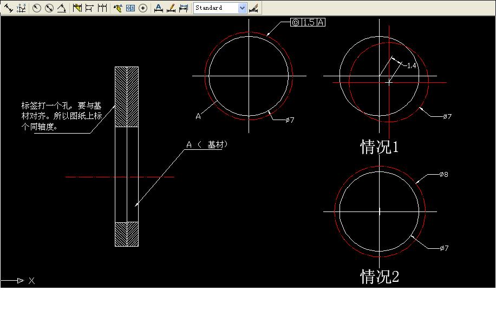Open the Dimension Edit tool

tap(159, 8)
